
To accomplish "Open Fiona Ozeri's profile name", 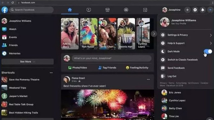I will 78,78.
